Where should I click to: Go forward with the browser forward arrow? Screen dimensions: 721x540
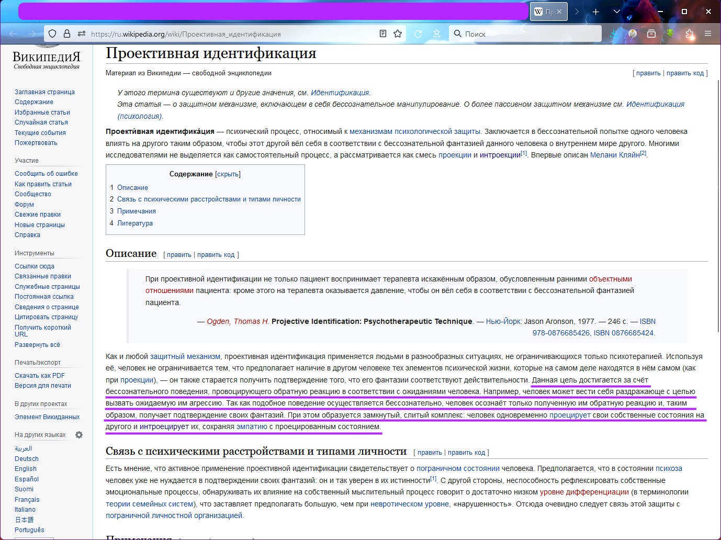pyautogui.click(x=32, y=34)
